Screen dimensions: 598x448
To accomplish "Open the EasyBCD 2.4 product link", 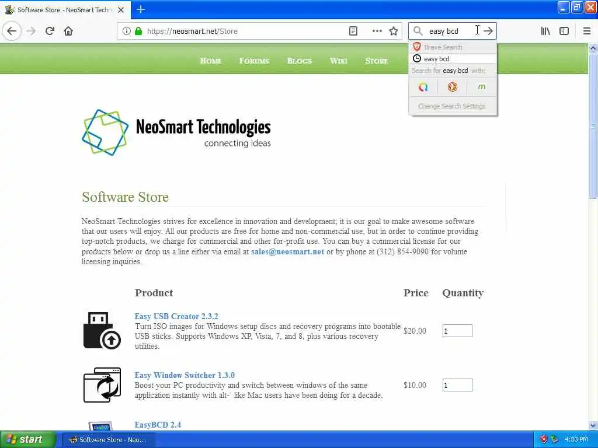I will [x=158, y=425].
